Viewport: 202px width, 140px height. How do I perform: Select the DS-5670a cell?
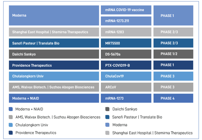[126, 54]
